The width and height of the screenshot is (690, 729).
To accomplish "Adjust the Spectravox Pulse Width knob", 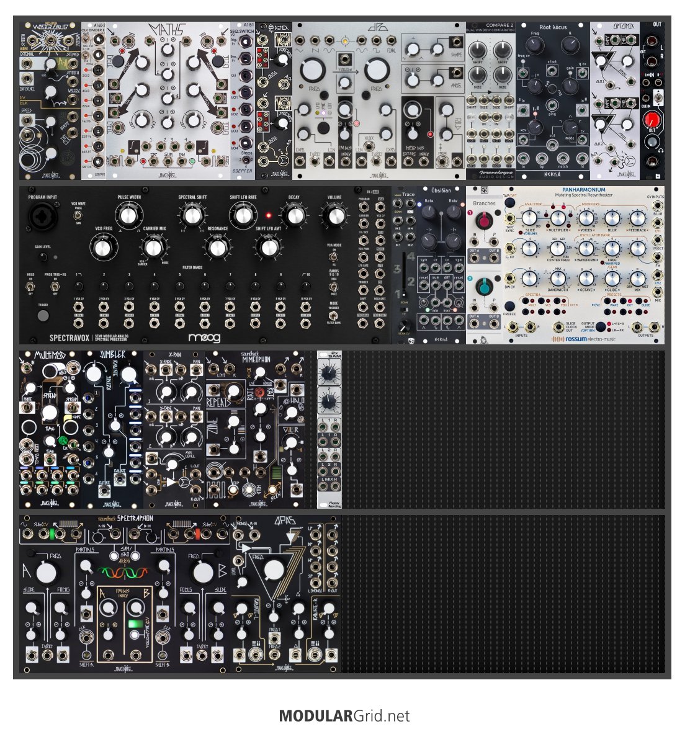I will pos(128,216).
